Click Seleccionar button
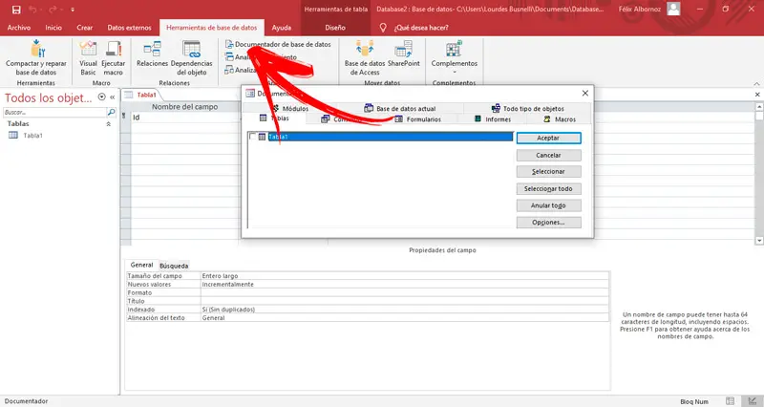The image size is (764, 407). (548, 172)
